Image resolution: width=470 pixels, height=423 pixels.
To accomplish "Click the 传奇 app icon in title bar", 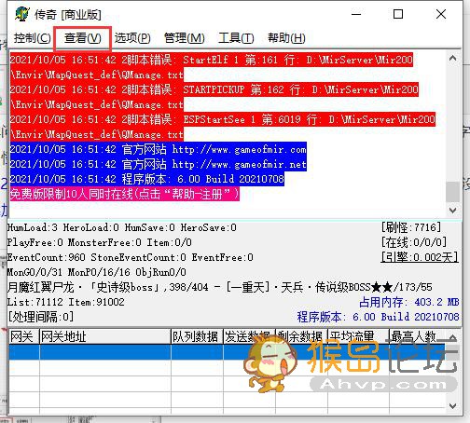I will coord(21,14).
